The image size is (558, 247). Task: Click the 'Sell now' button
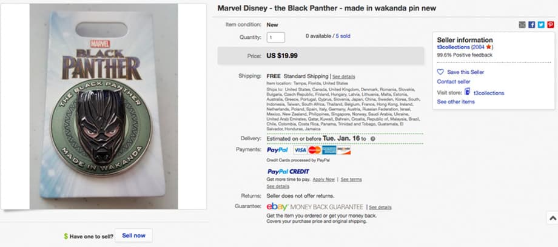pos(133,235)
